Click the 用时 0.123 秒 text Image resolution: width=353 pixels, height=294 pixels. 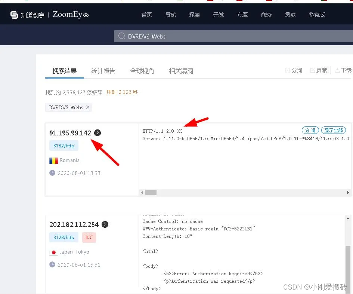coord(122,92)
